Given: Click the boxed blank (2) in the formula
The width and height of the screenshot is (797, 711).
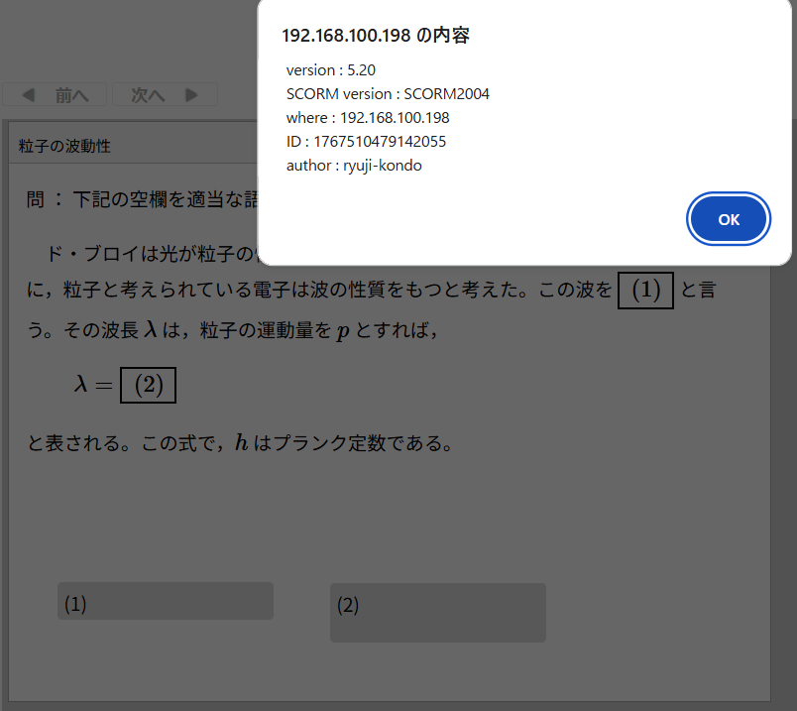Looking at the screenshot, I should coord(148,385).
